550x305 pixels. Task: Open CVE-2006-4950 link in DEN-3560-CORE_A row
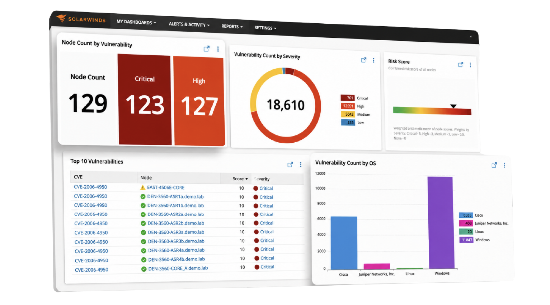tap(91, 270)
